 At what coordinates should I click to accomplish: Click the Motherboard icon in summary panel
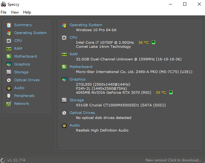[x=64, y=67]
